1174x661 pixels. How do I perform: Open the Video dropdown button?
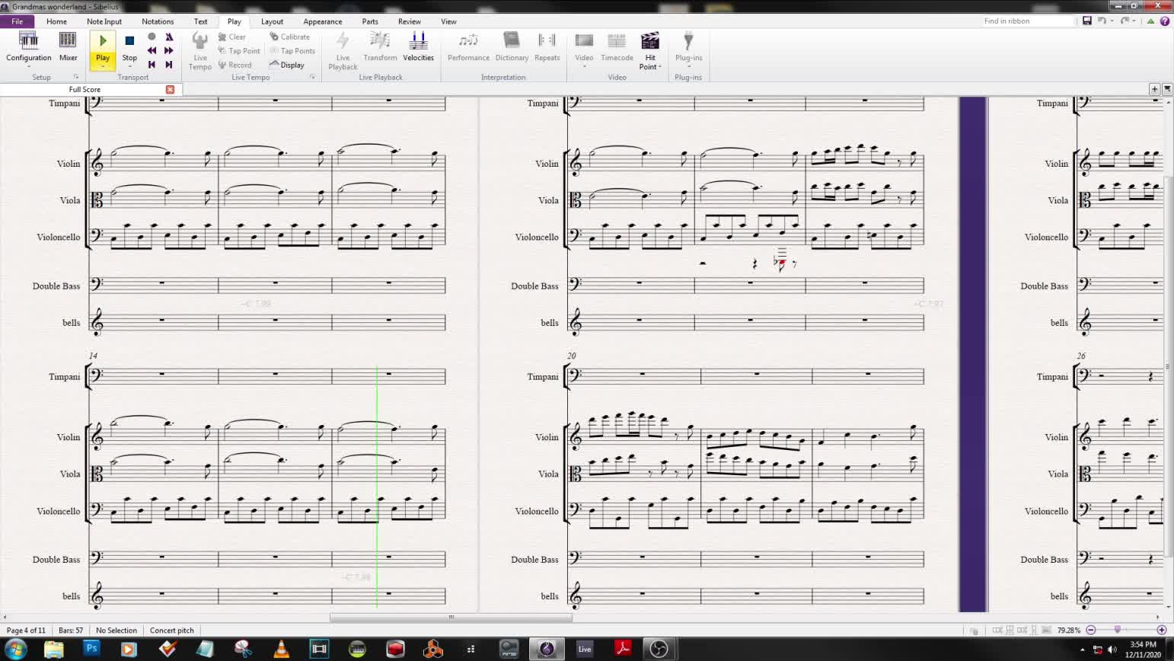(x=584, y=49)
